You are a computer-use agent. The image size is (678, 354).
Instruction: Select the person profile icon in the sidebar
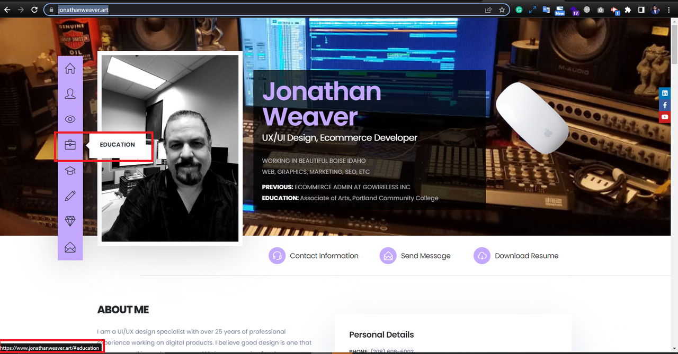click(70, 94)
